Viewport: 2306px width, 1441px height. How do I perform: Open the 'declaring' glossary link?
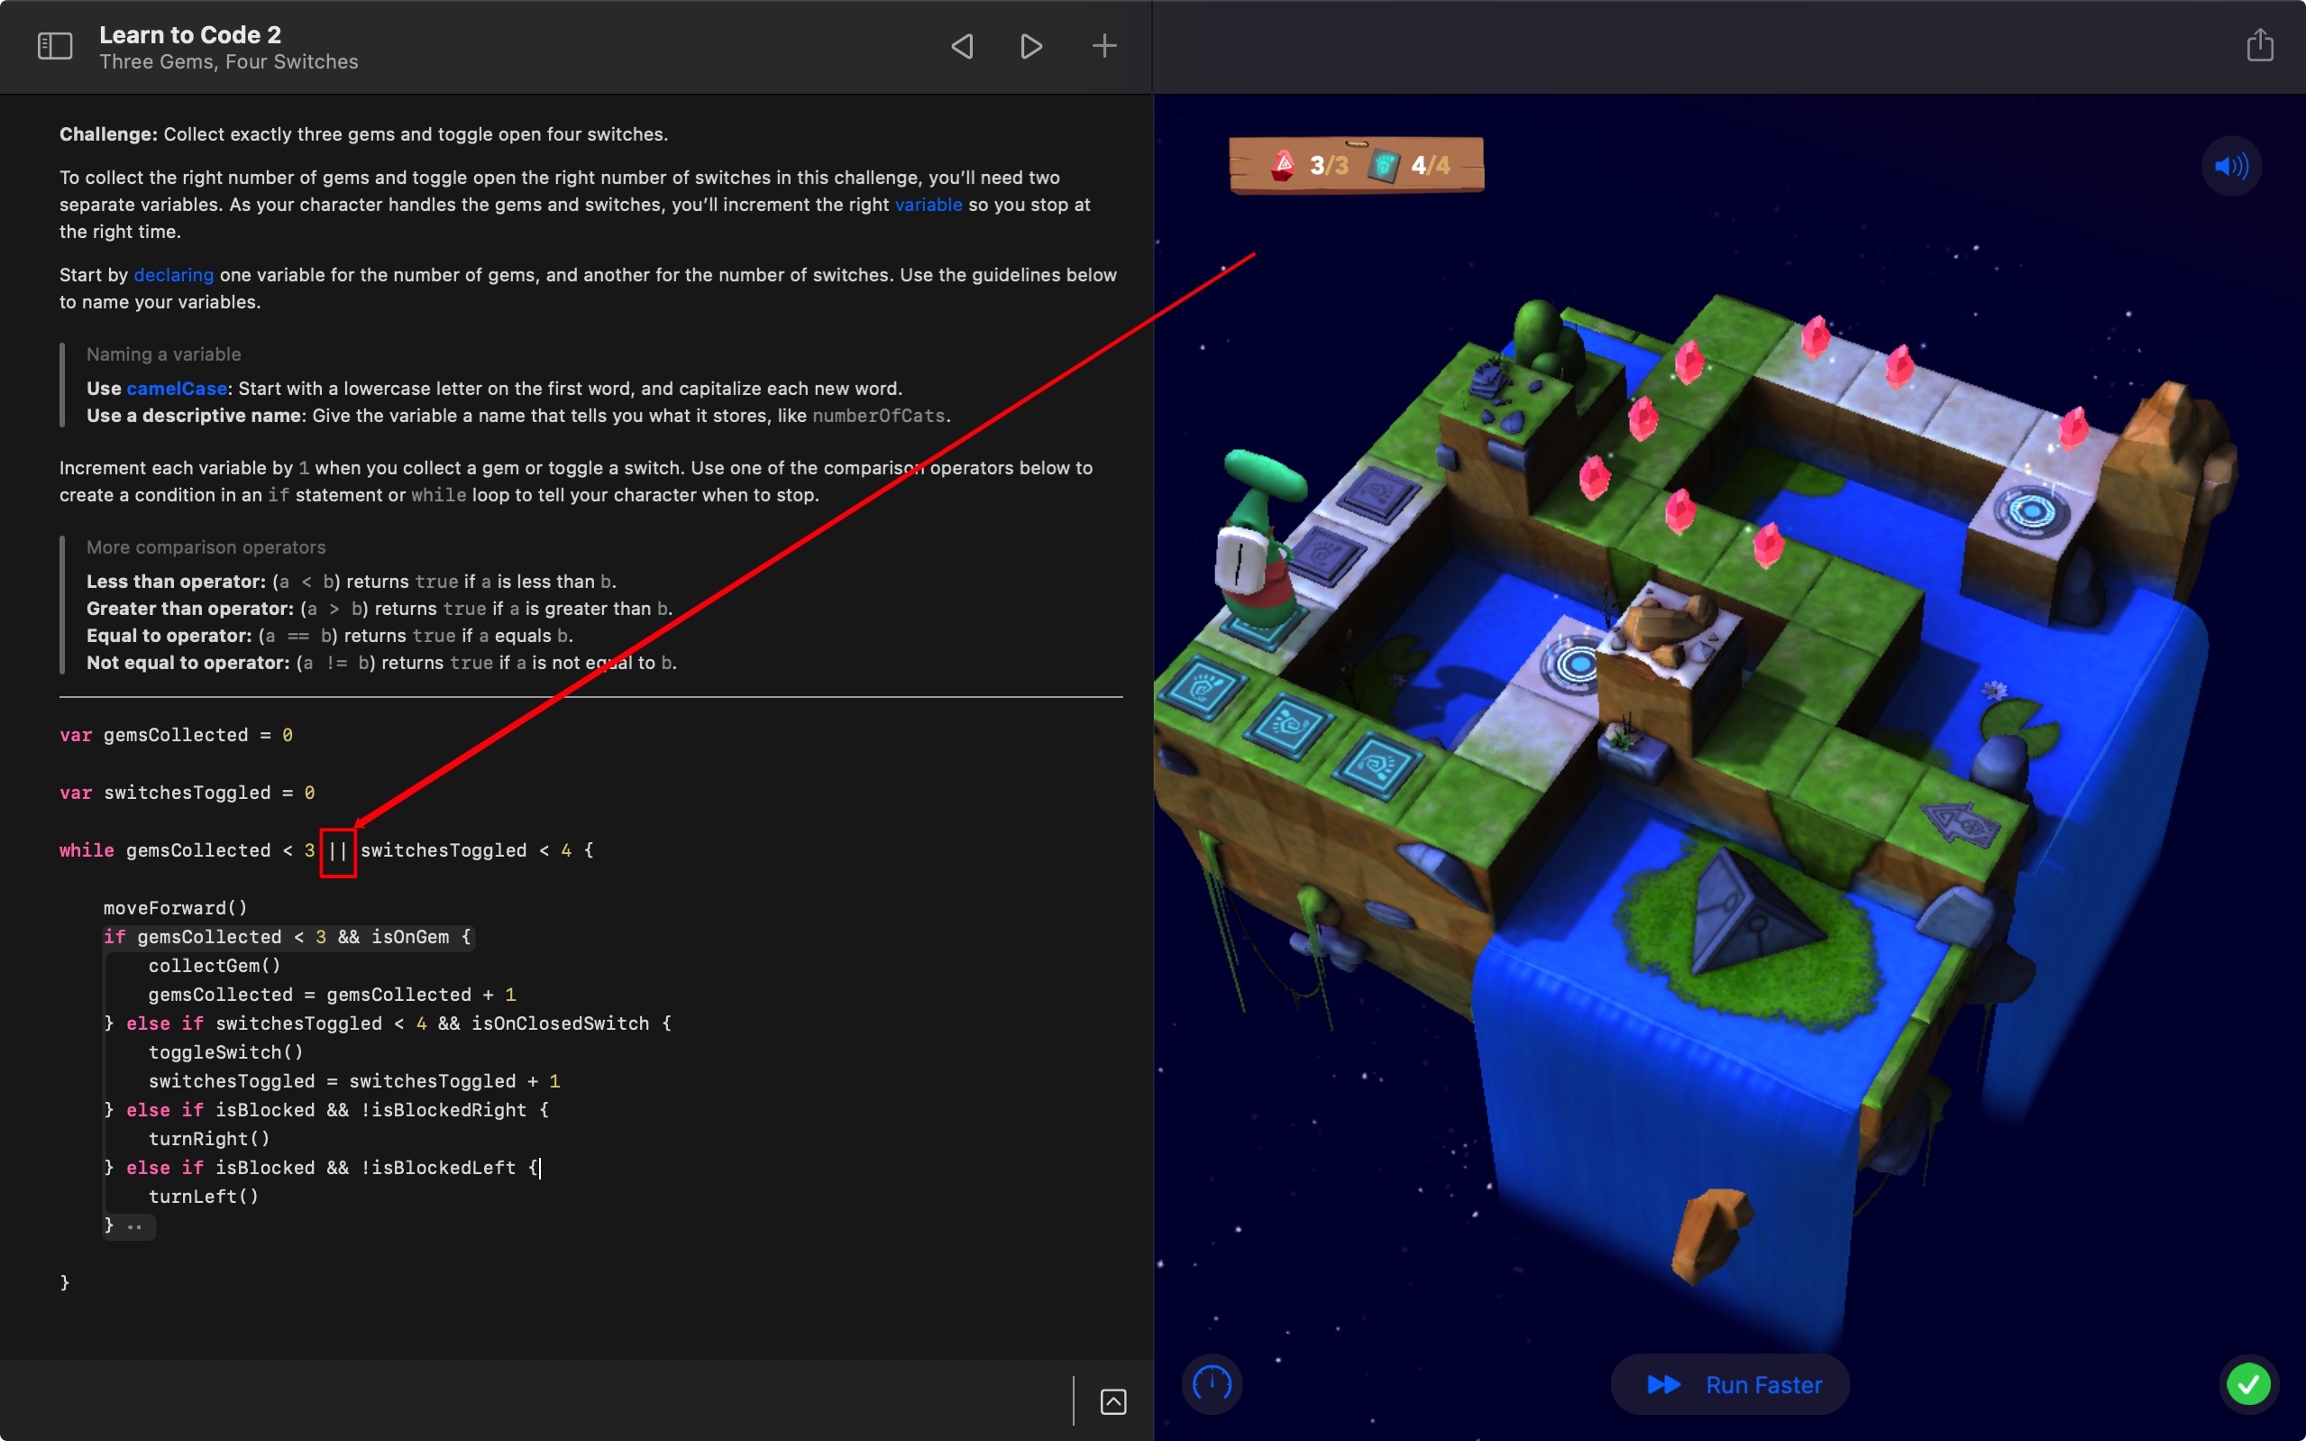pos(173,274)
